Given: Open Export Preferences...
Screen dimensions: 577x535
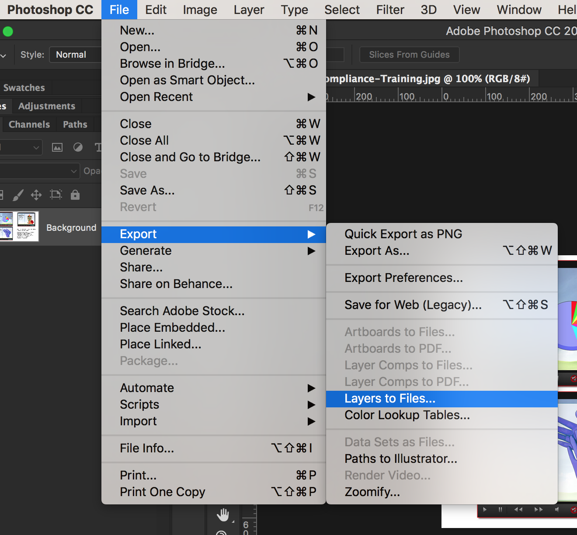Looking at the screenshot, I should [442, 278].
